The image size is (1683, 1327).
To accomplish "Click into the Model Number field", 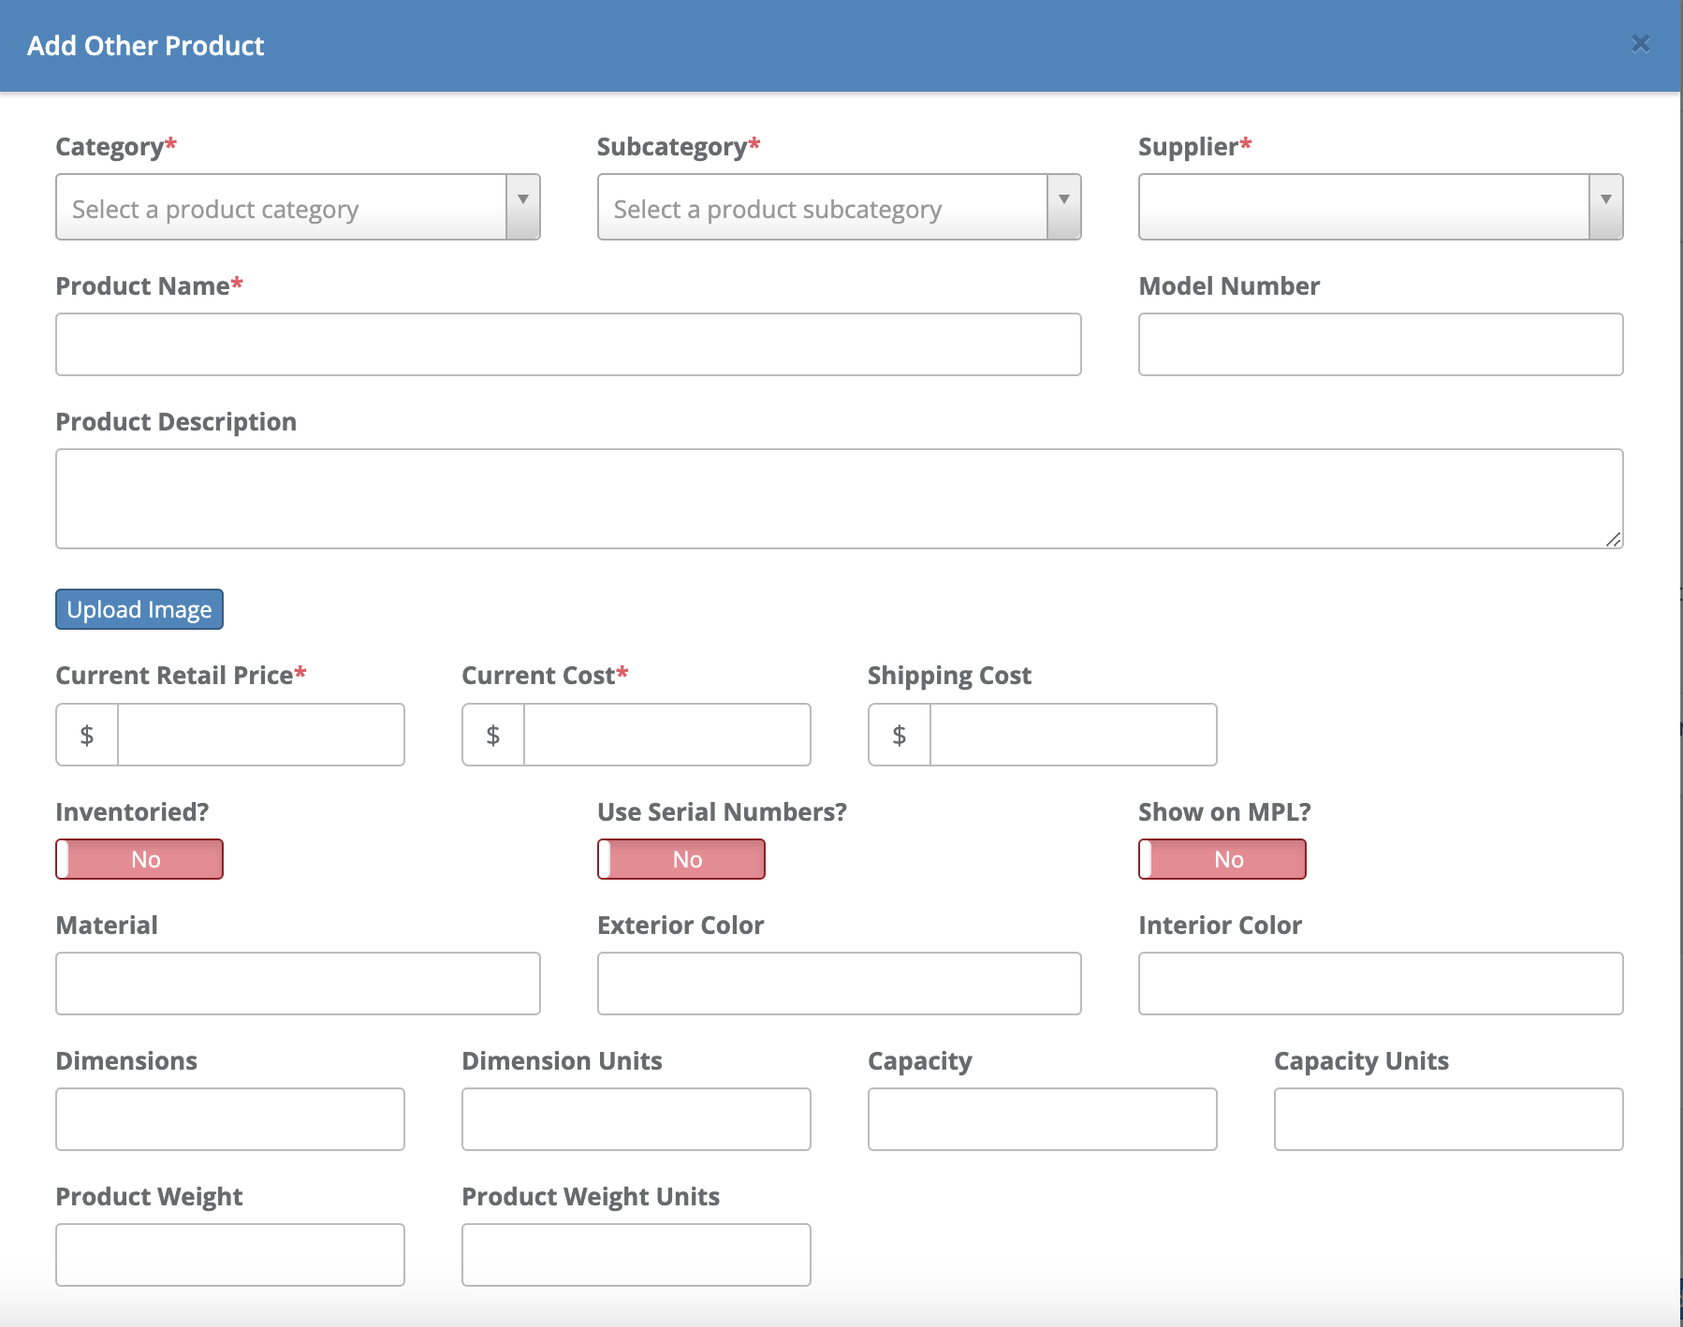I will [1380, 344].
